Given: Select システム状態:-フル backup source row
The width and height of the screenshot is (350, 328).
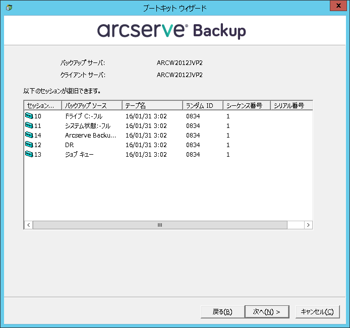Looking at the screenshot, I should (x=88, y=126).
